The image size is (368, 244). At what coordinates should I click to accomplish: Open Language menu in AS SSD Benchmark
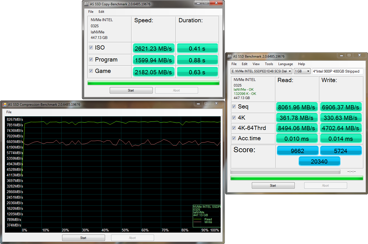[286, 64]
